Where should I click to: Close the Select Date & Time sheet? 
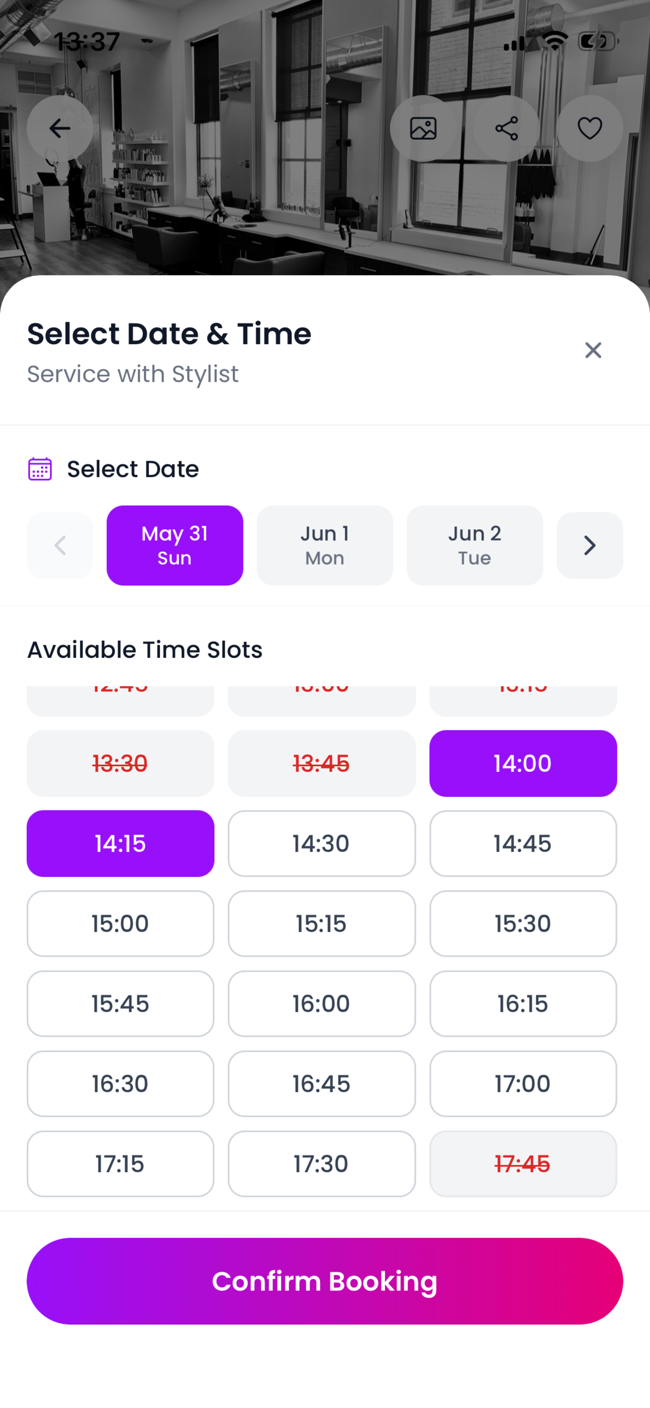[x=593, y=350]
